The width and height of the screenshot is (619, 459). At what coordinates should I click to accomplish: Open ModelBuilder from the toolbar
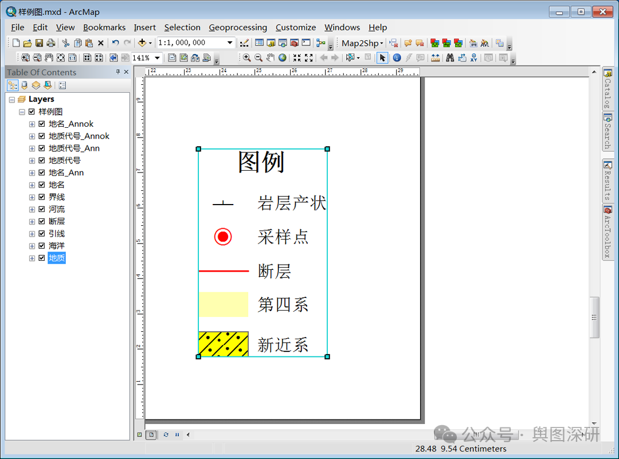[321, 43]
